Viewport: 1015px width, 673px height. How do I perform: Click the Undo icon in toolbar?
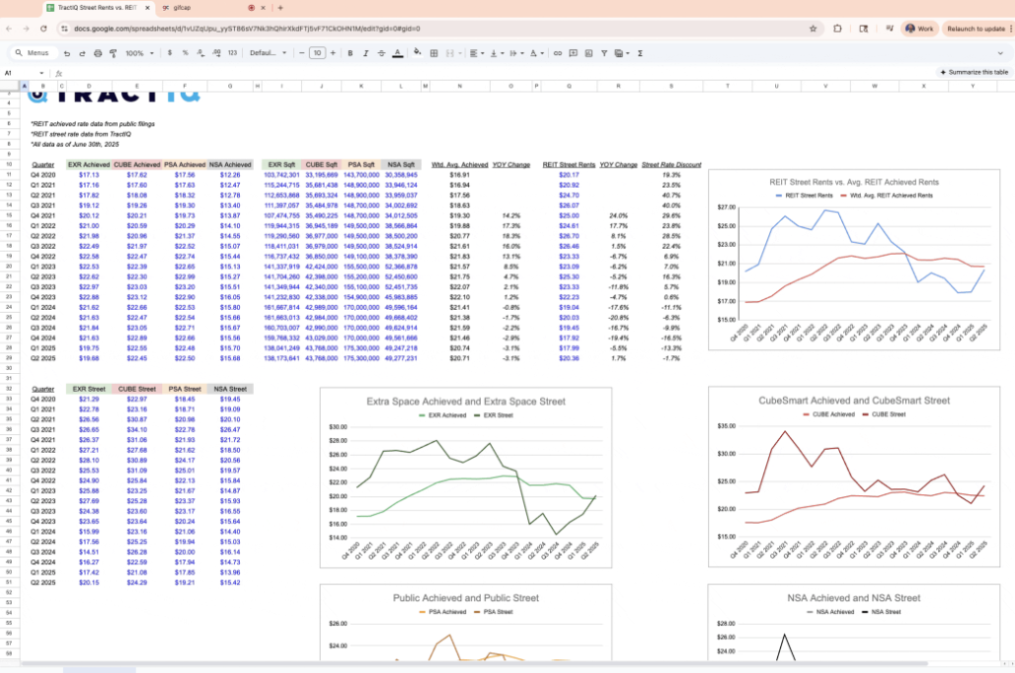point(67,53)
